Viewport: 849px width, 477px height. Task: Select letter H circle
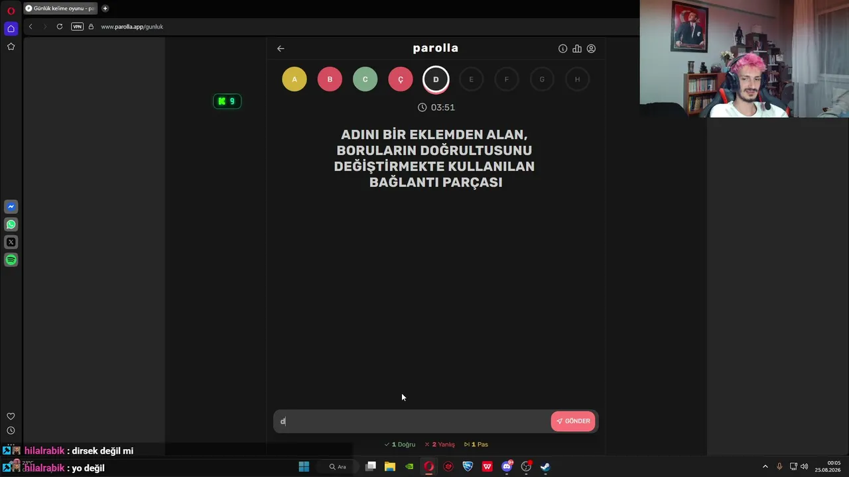(x=577, y=79)
